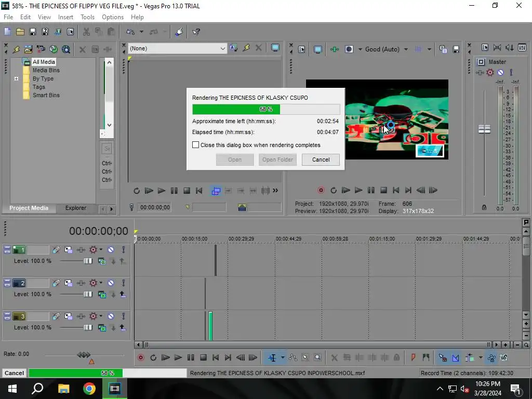The image size is (532, 399).
Task: Save preview snapshot to file
Action: pyautogui.click(x=456, y=49)
